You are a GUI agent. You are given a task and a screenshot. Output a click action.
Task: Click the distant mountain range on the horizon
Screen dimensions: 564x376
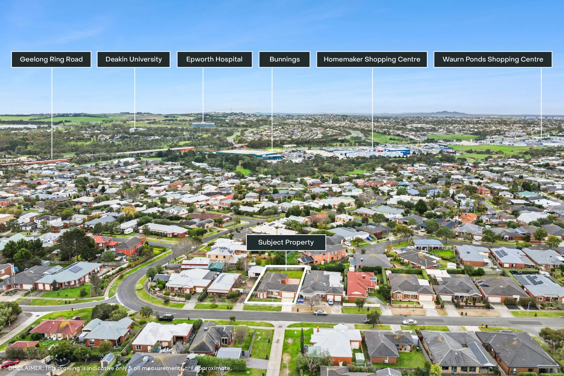(438, 113)
